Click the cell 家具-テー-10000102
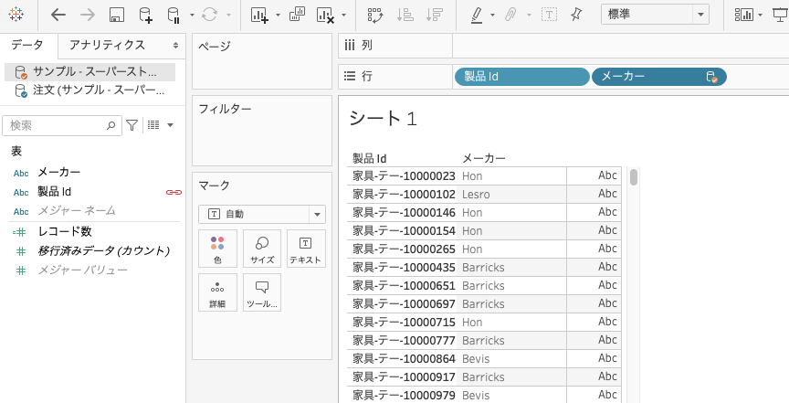This screenshot has height=403, width=789. click(404, 195)
